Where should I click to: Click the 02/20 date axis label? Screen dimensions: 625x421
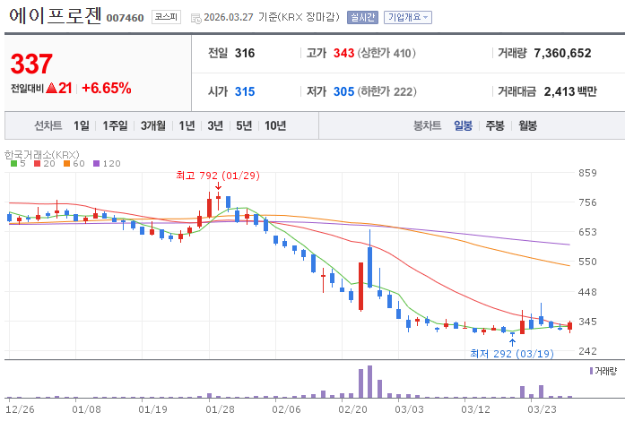tap(352, 409)
